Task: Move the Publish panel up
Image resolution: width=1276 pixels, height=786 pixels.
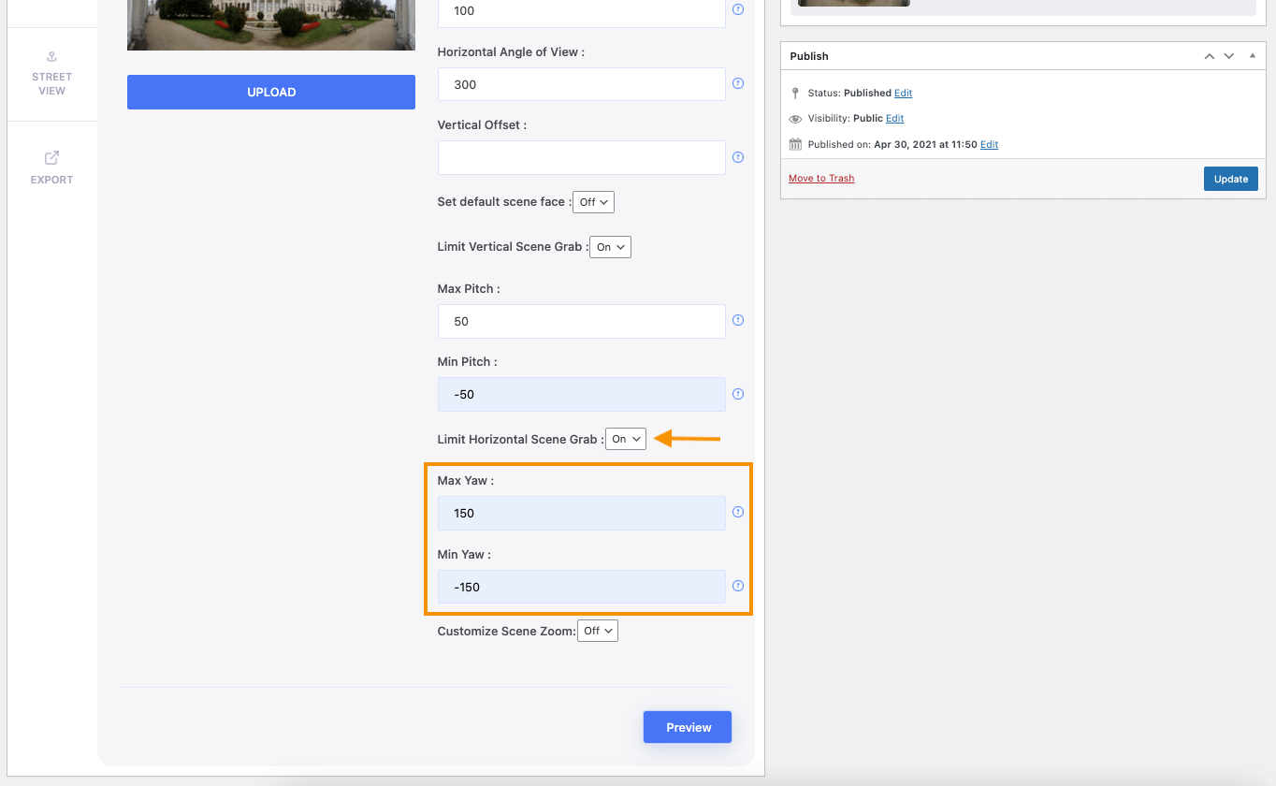Action: [x=1210, y=56]
